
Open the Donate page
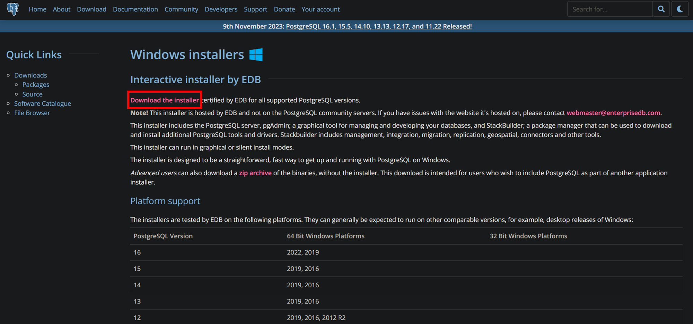(x=284, y=9)
